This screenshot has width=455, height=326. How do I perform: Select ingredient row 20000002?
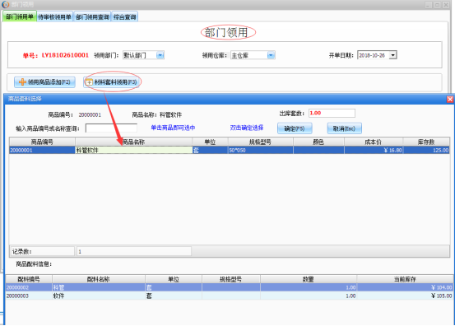point(230,287)
